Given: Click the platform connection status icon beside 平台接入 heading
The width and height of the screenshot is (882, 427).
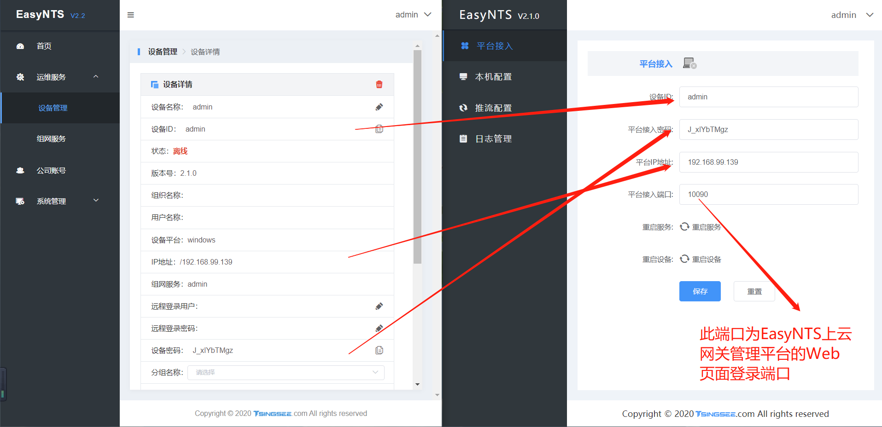Looking at the screenshot, I should (689, 63).
